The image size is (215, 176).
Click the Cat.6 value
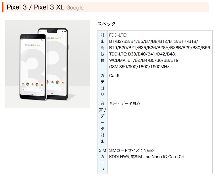pos(114,76)
